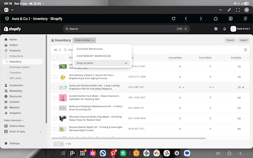Click the Online Store channel icon
This screenshot has height=158, width=253.
click(6, 126)
